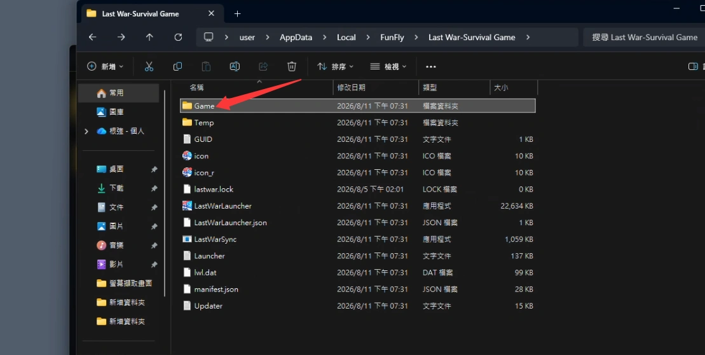
Task: Select the lwl.dat file
Action: point(358,272)
